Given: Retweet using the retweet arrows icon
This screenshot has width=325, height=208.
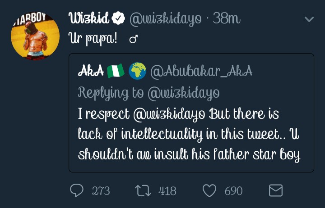Looking at the screenshot, I should click(x=143, y=190).
